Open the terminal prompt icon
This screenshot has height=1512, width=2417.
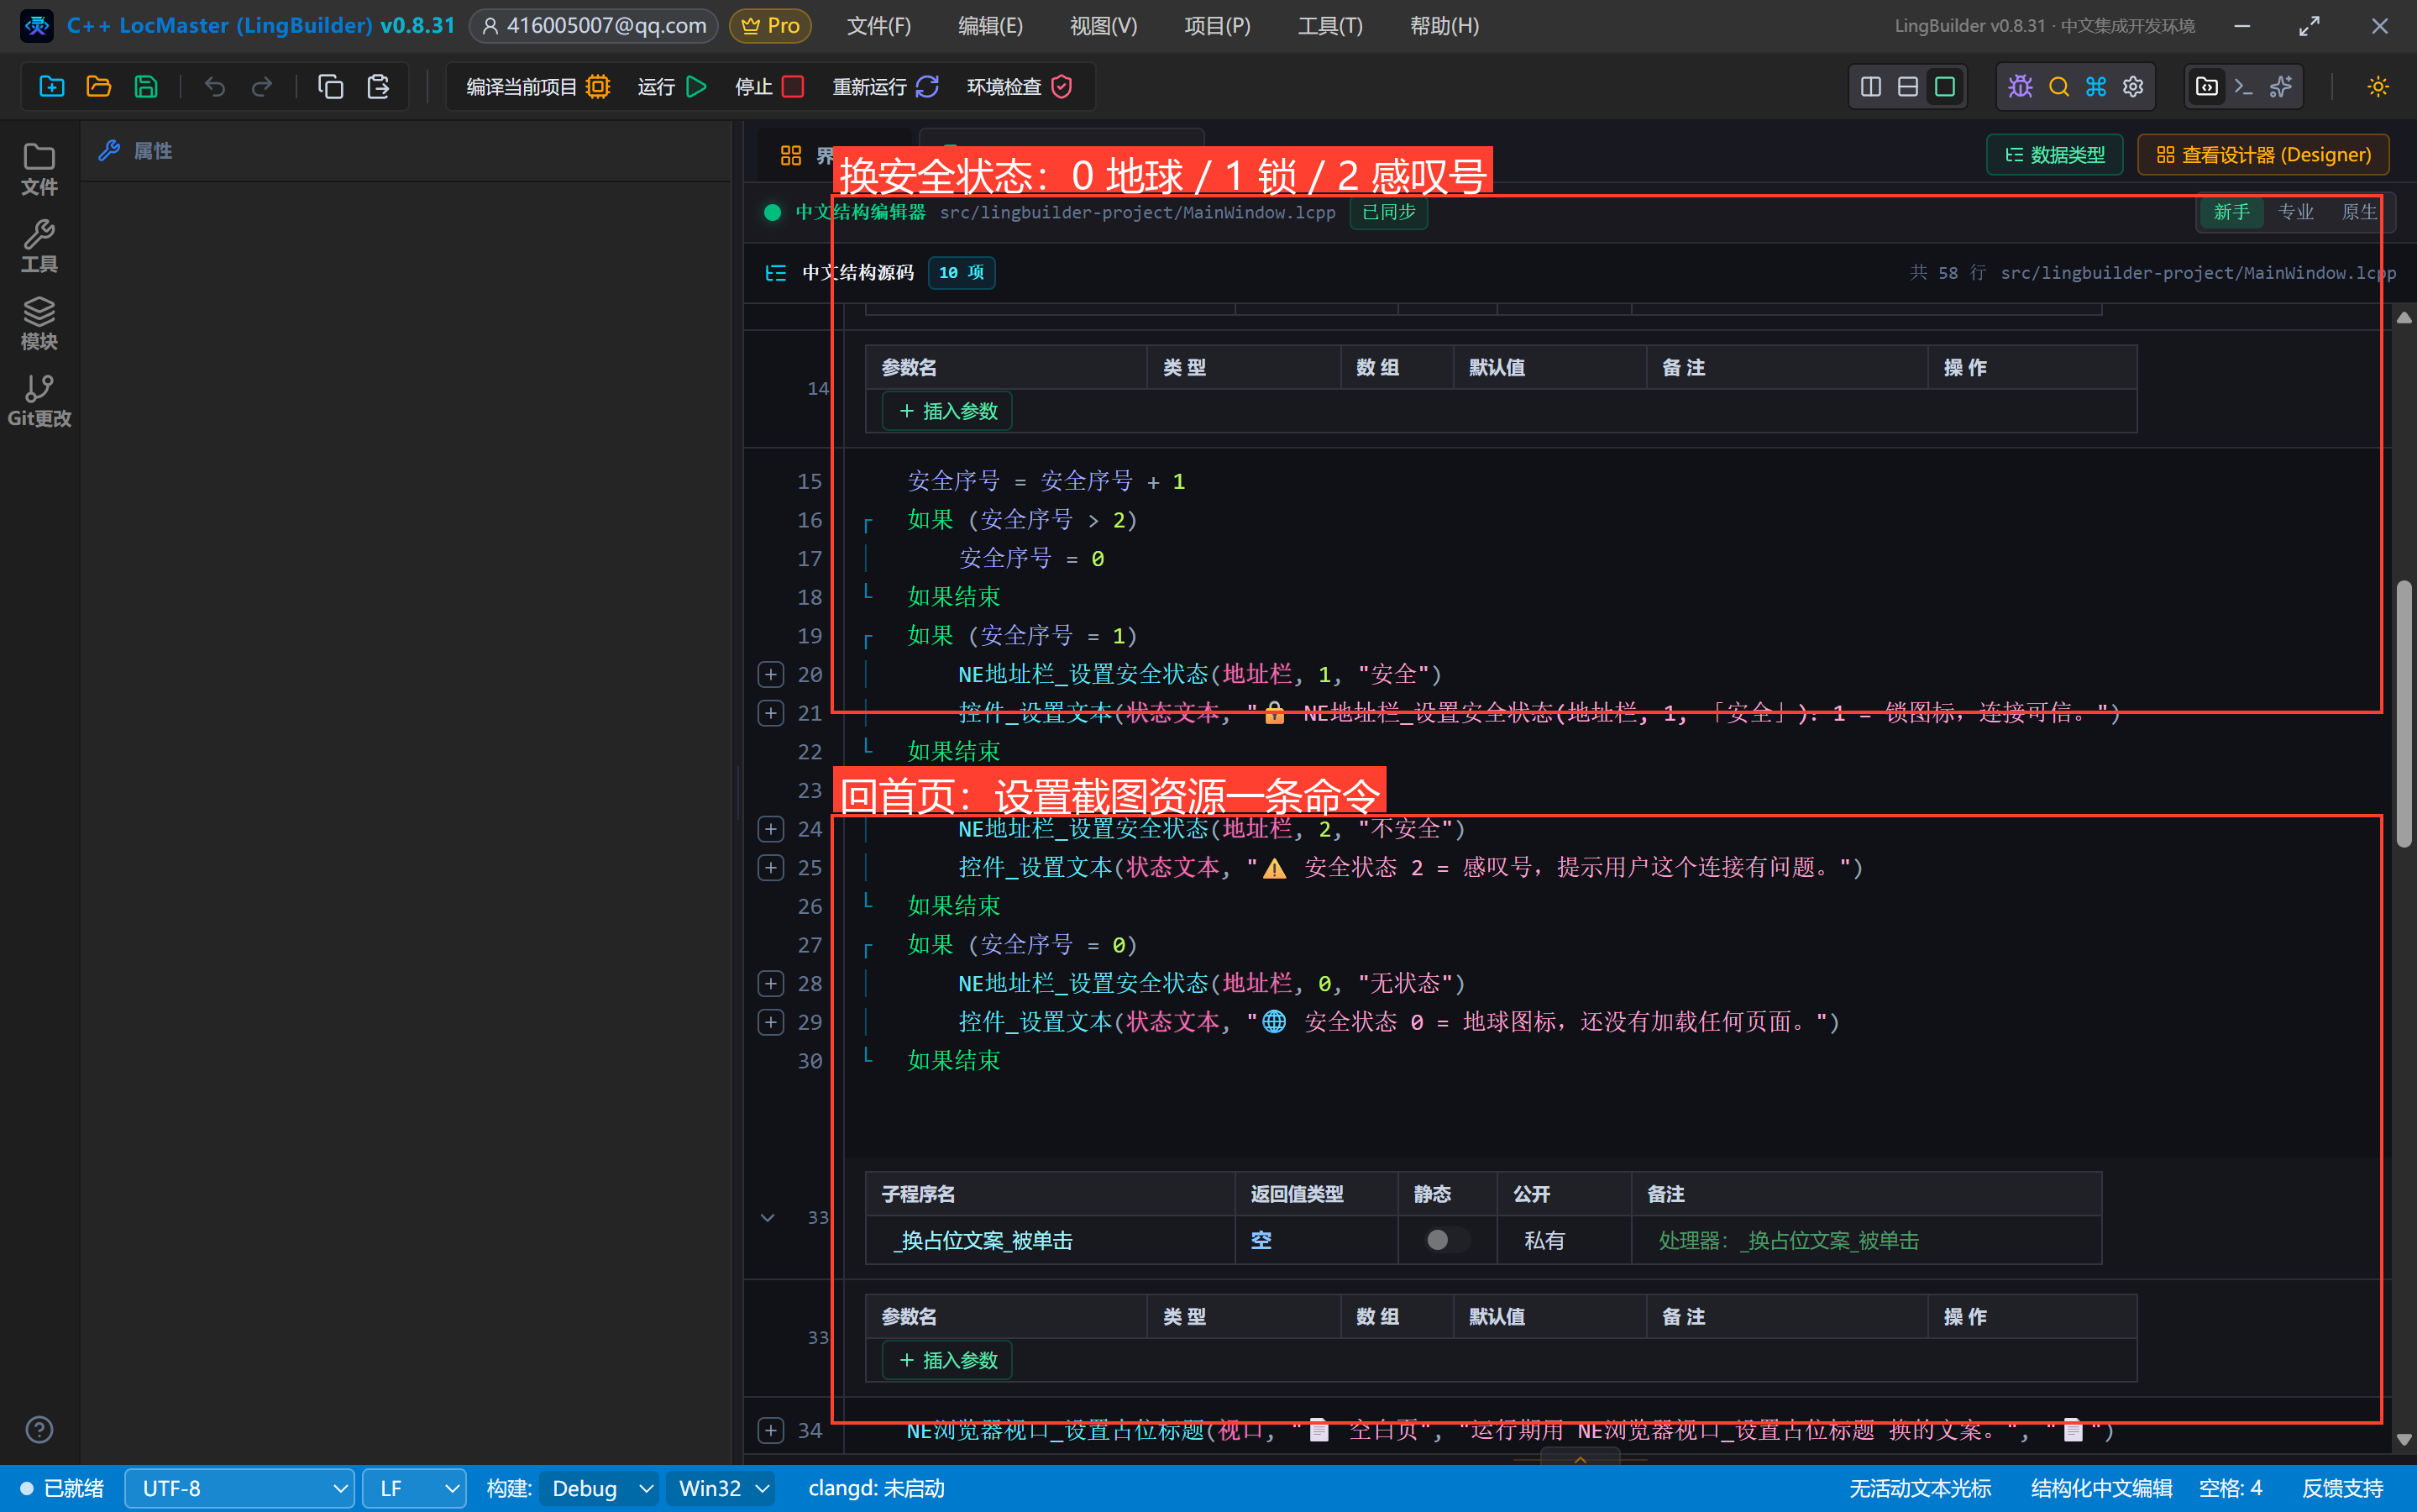pos(2243,87)
